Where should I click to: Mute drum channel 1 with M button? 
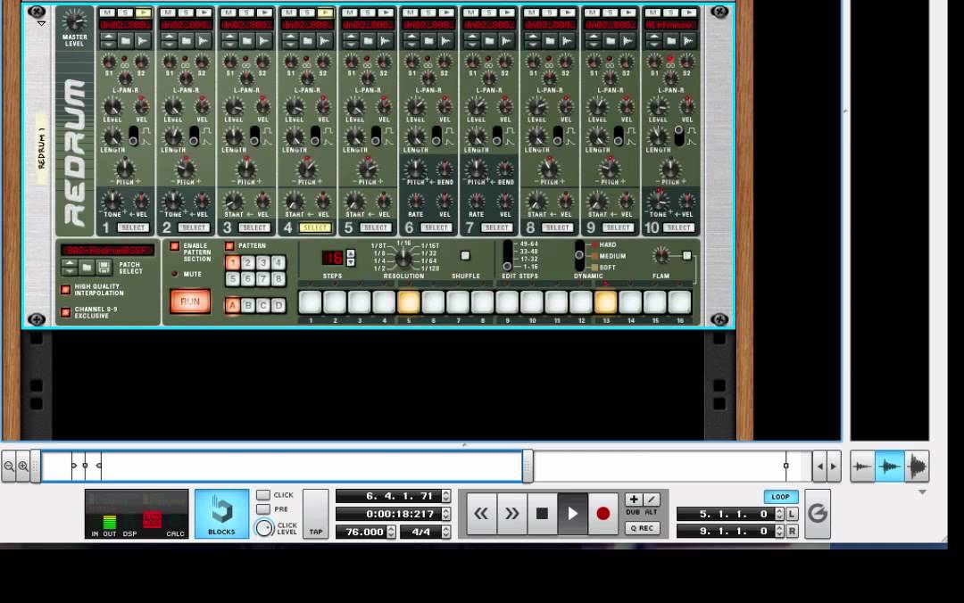107,12
